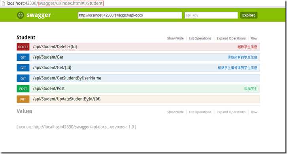Click the POST method badge
Viewport: 287px width, 154px height.
(x=23, y=89)
